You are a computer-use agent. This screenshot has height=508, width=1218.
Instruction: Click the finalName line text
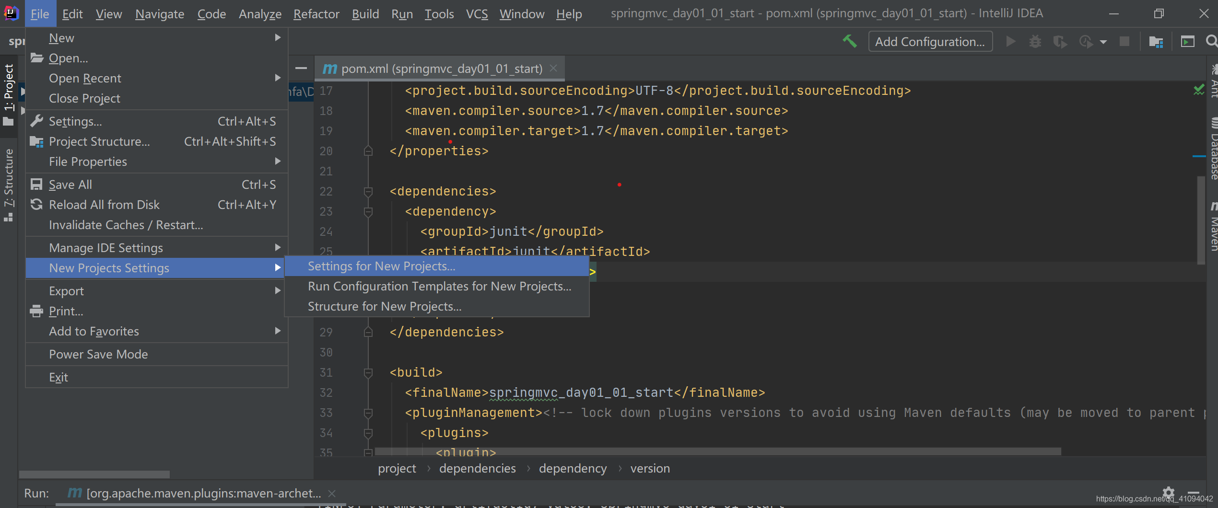coord(585,393)
